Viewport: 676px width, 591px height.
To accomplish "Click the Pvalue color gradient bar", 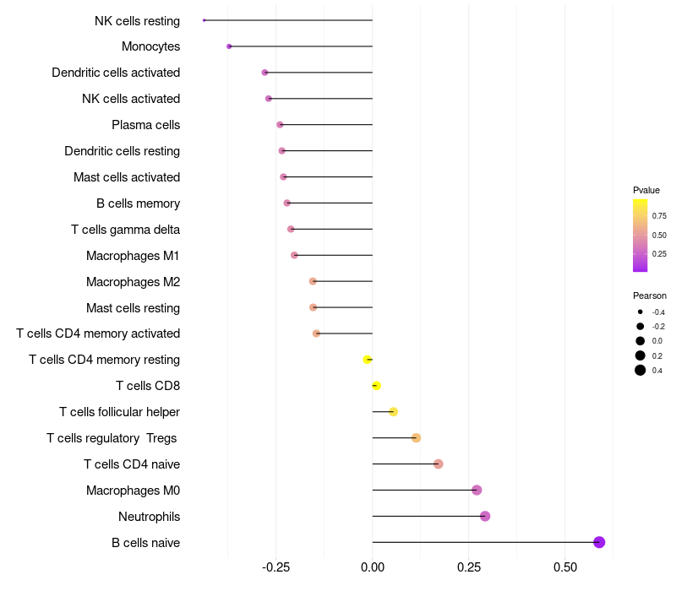I will tap(640, 236).
